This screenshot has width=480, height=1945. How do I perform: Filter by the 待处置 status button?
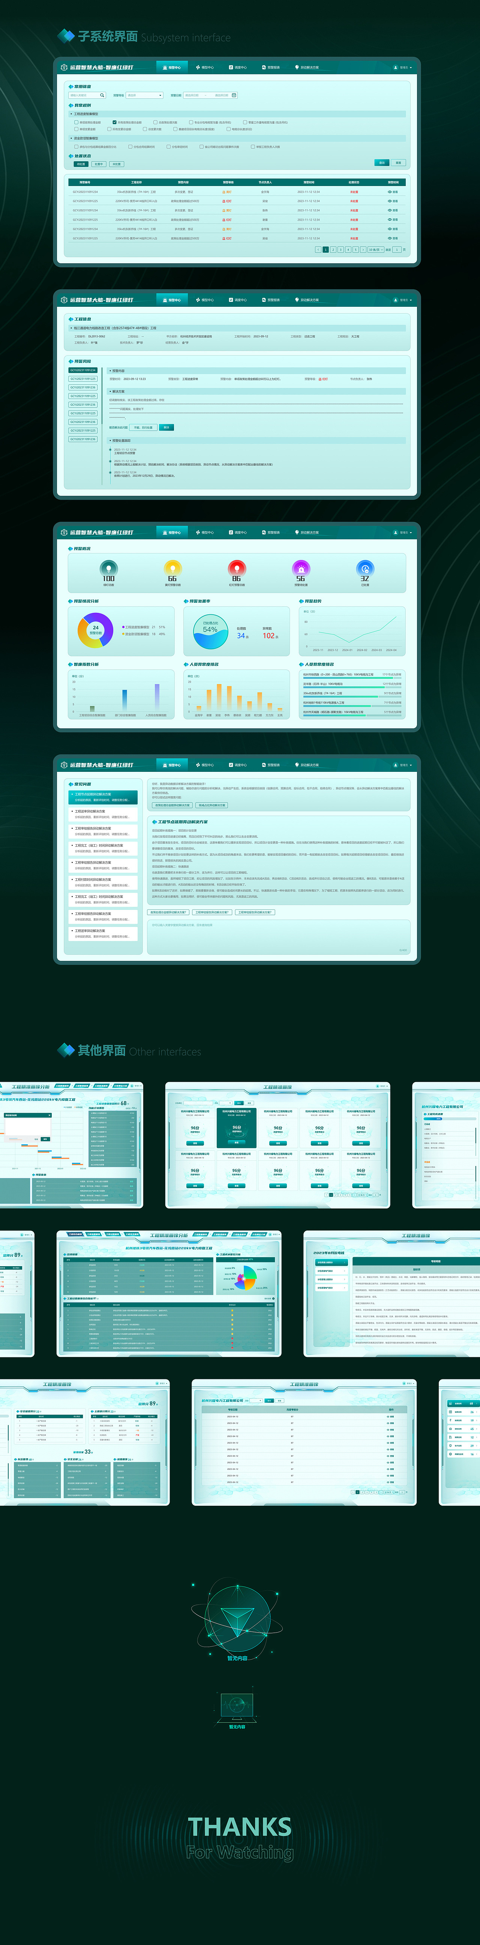coord(81,164)
